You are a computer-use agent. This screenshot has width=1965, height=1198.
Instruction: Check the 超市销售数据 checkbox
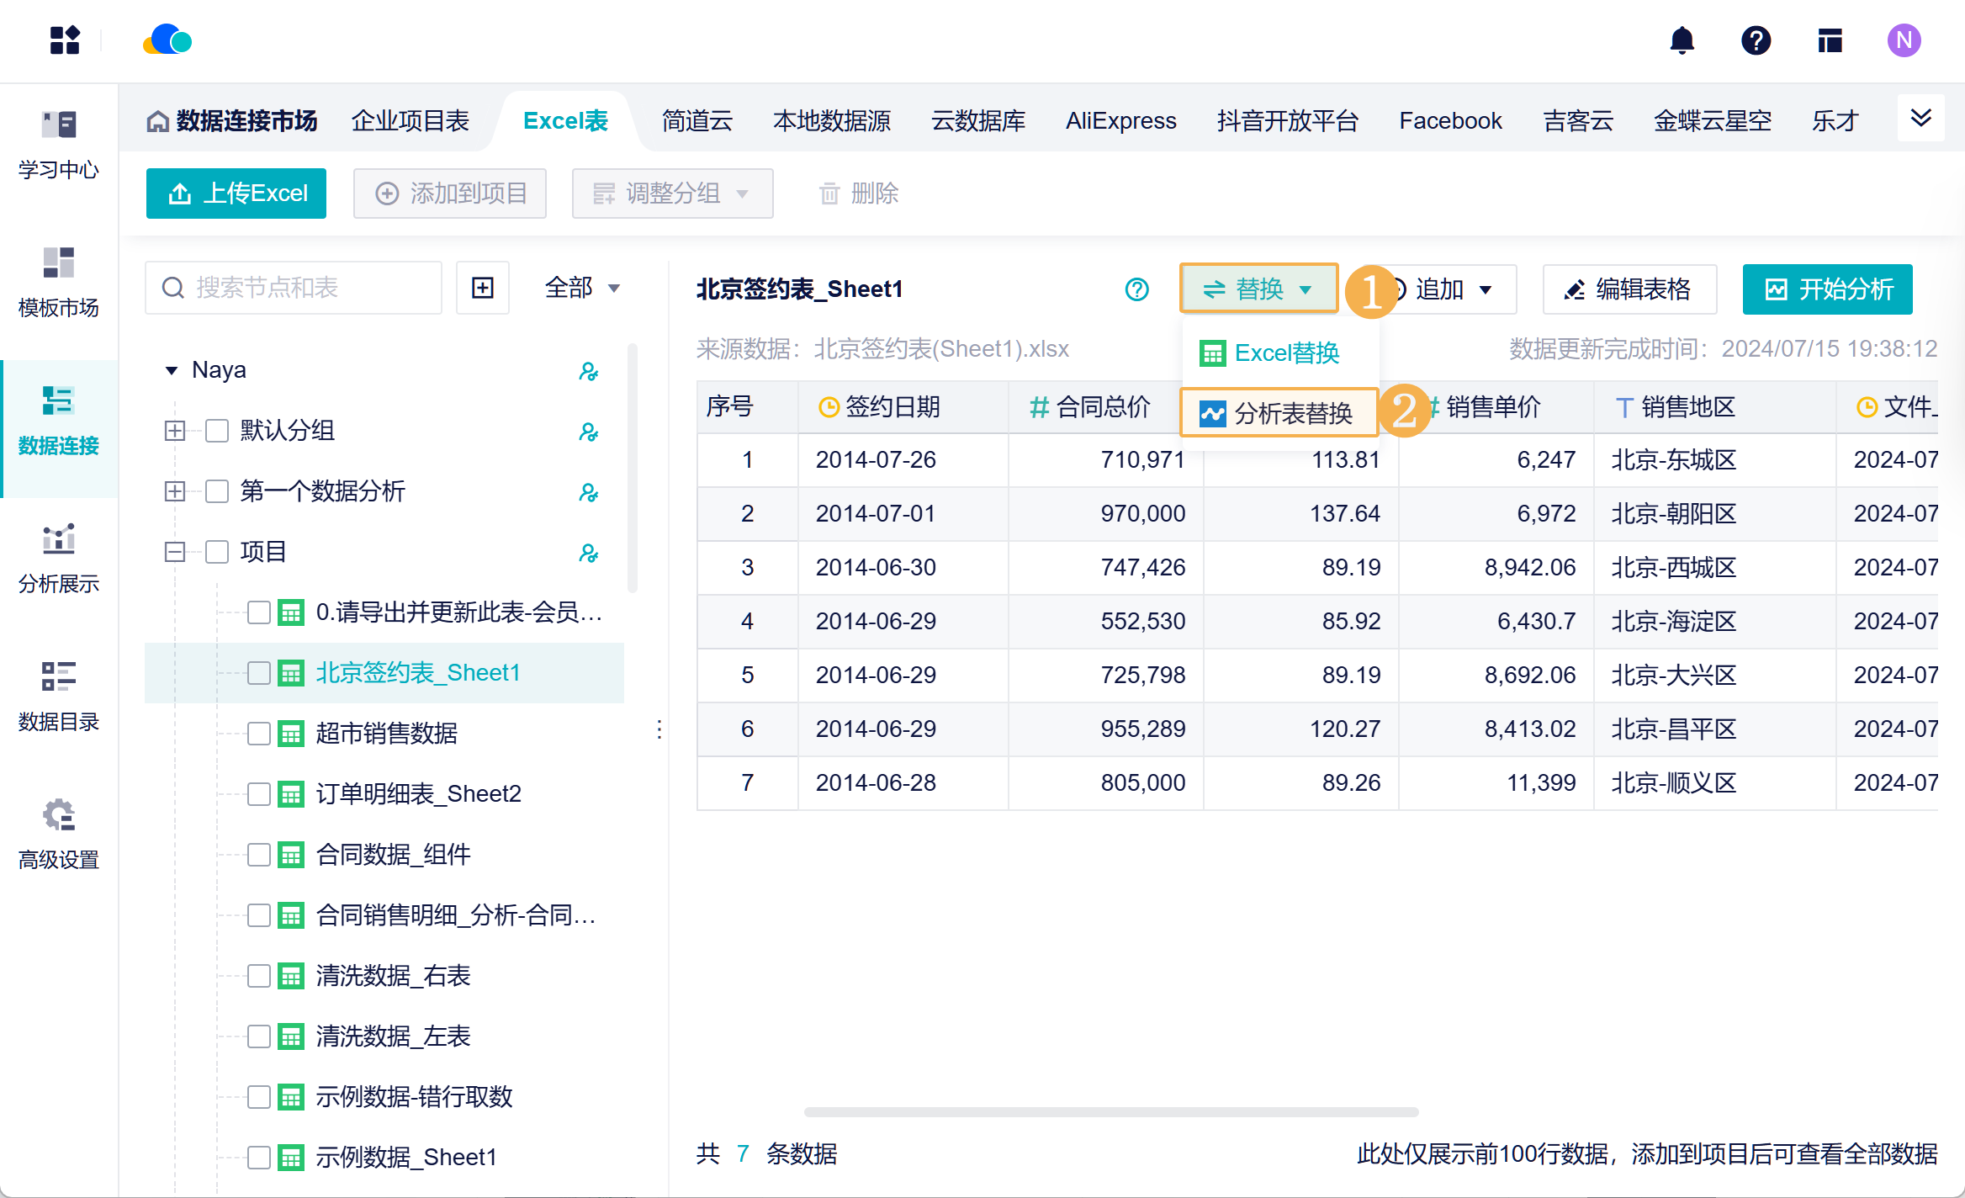259,734
